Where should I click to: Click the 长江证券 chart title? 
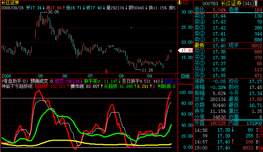tap(10, 3)
